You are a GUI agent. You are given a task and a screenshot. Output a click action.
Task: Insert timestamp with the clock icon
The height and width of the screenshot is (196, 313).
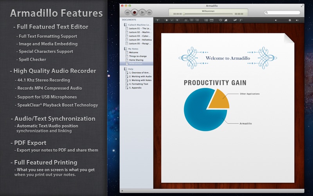point(221,20)
